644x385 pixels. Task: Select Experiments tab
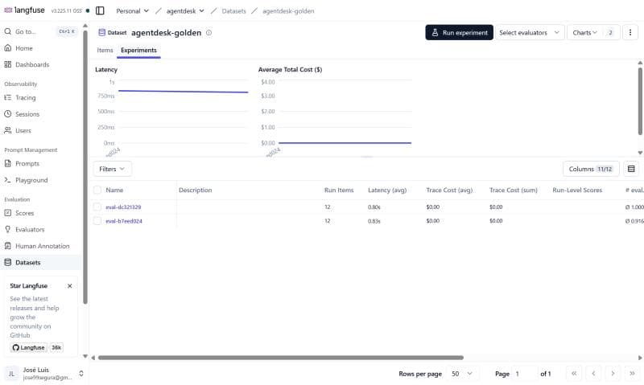point(138,50)
